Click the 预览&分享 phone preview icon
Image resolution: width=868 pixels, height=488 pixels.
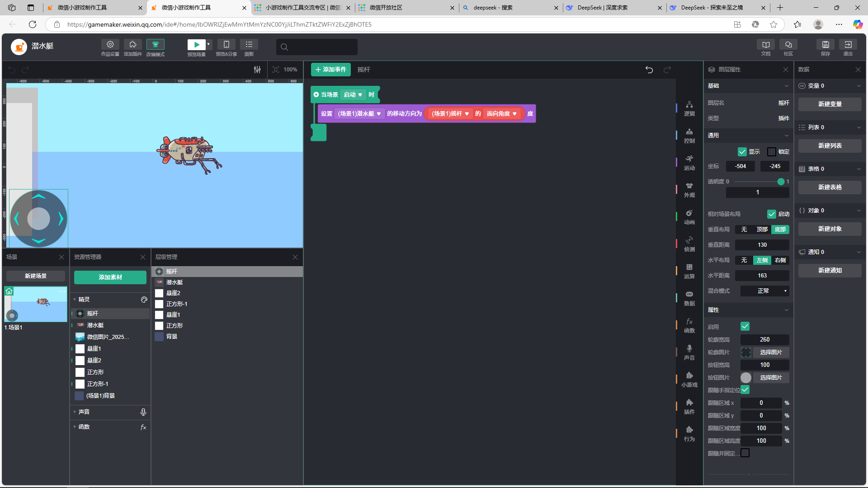(x=226, y=44)
